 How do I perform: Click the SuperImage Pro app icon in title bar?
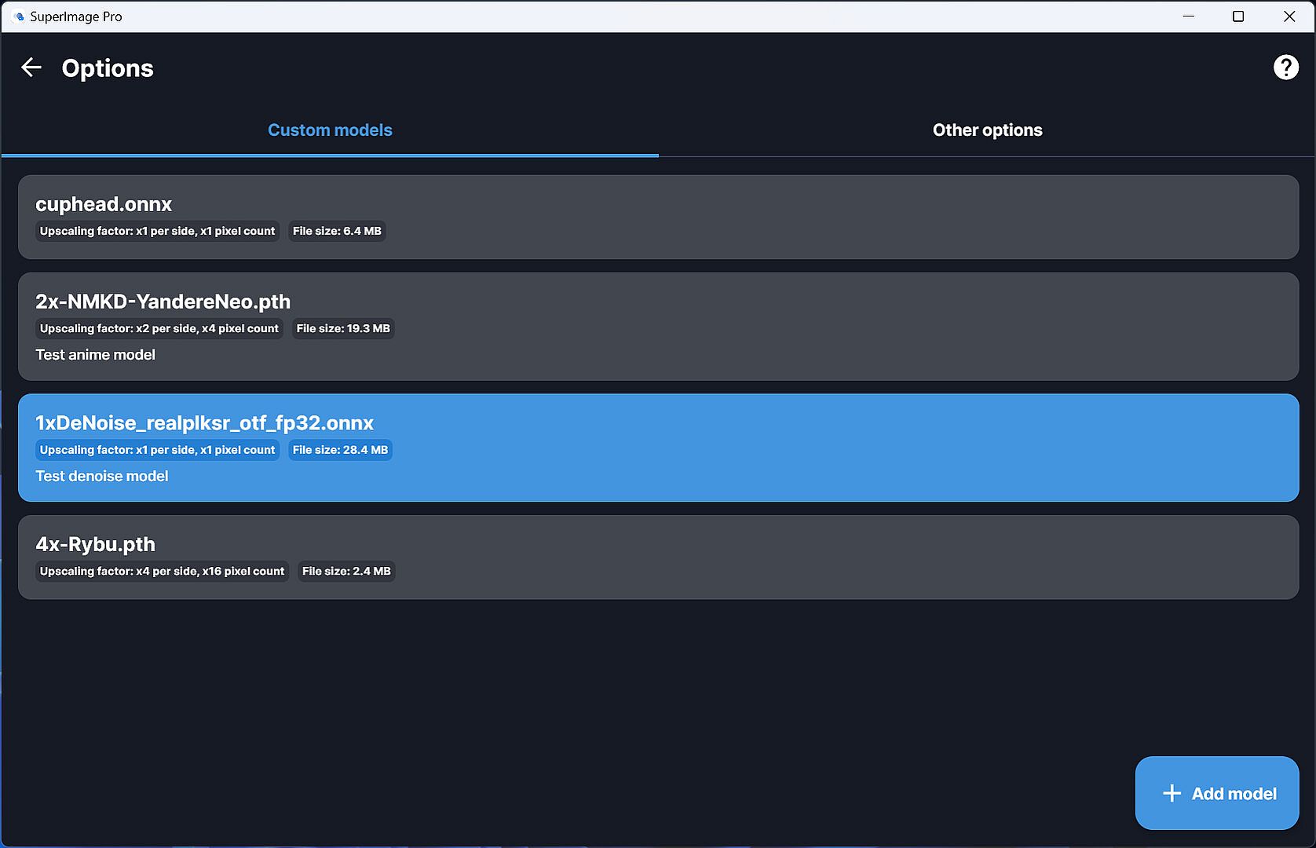point(19,16)
